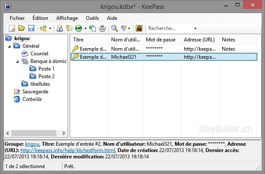Click the key icon of the Michael321 entry
This screenshot has width=265, height=174.
click(x=75, y=57)
